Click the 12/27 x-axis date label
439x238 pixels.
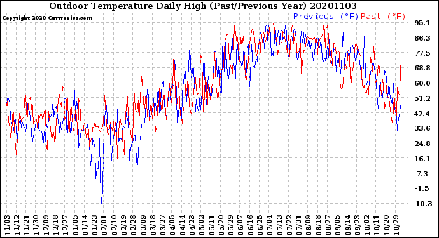(66, 225)
